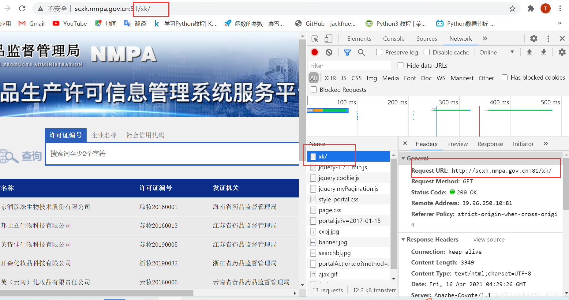This screenshot has width=569, height=300.
Task: Activate the inspect element picker icon
Action: [315, 39]
